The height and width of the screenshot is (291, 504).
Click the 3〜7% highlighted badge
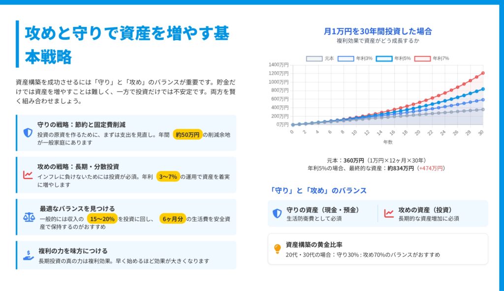pyautogui.click(x=167, y=177)
